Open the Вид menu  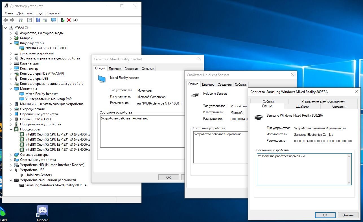[39, 13]
